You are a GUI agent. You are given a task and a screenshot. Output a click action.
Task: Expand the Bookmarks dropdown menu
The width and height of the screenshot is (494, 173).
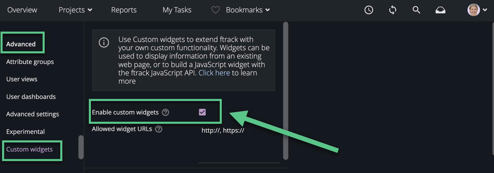tap(248, 10)
